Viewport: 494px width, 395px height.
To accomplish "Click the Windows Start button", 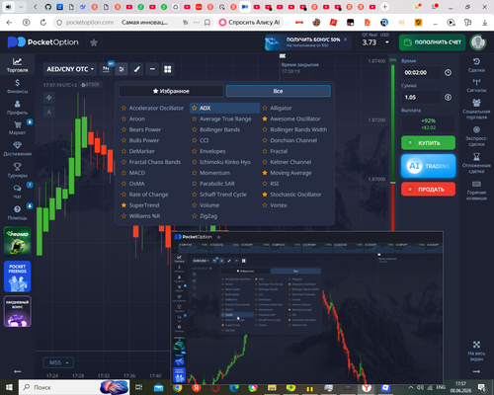I will click(9, 387).
